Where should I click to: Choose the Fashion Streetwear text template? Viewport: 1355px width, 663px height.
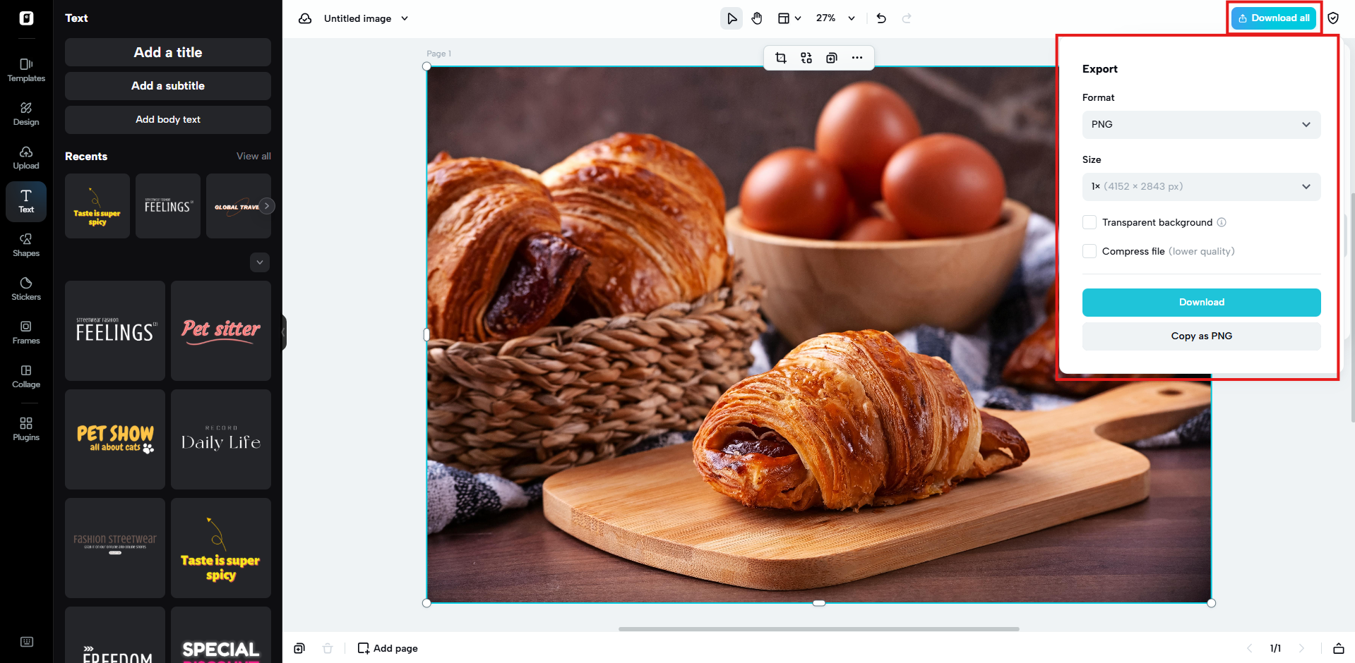pyautogui.click(x=115, y=548)
